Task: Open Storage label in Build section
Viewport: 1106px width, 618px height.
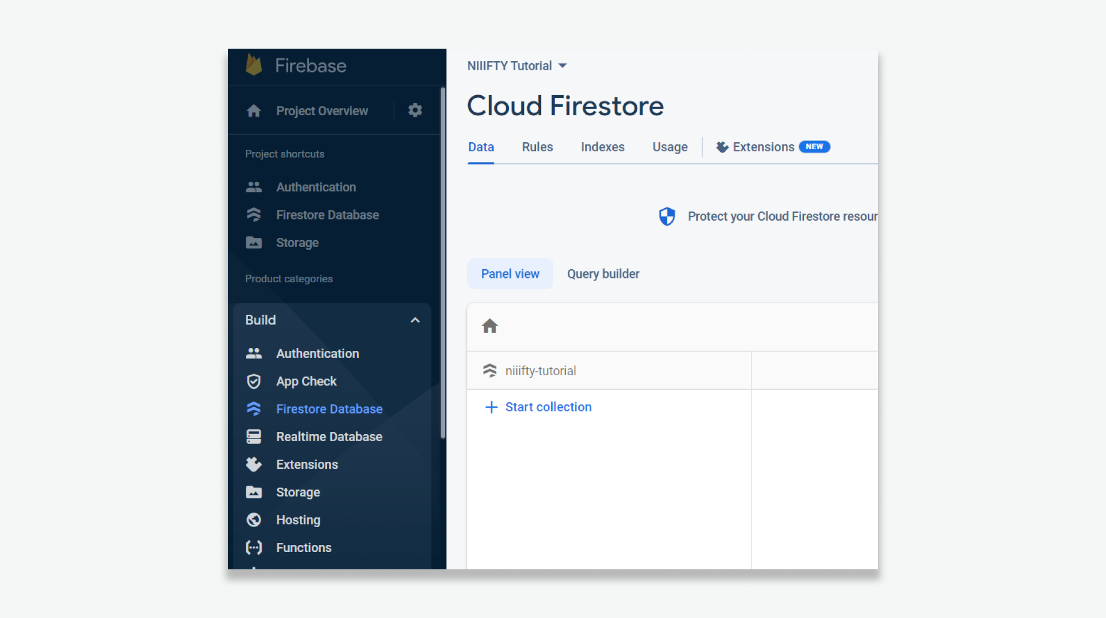Action: tap(298, 492)
